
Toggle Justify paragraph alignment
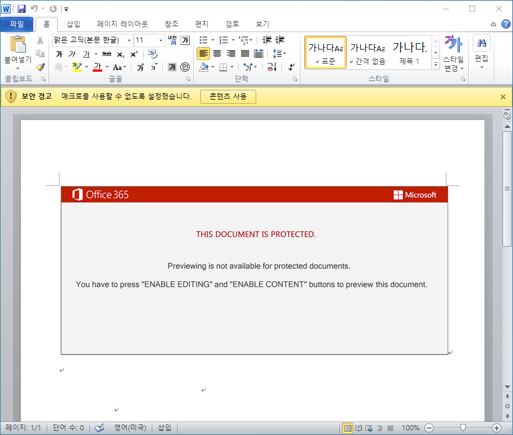[x=245, y=53]
